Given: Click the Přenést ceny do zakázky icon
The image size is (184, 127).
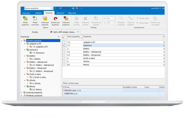Looking at the screenshot, I should [x=155, y=18].
